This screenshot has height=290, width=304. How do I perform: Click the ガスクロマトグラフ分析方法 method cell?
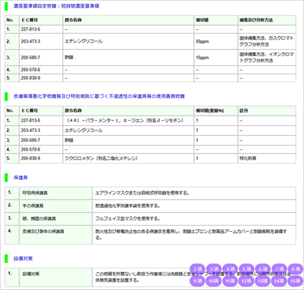tap(267, 41)
